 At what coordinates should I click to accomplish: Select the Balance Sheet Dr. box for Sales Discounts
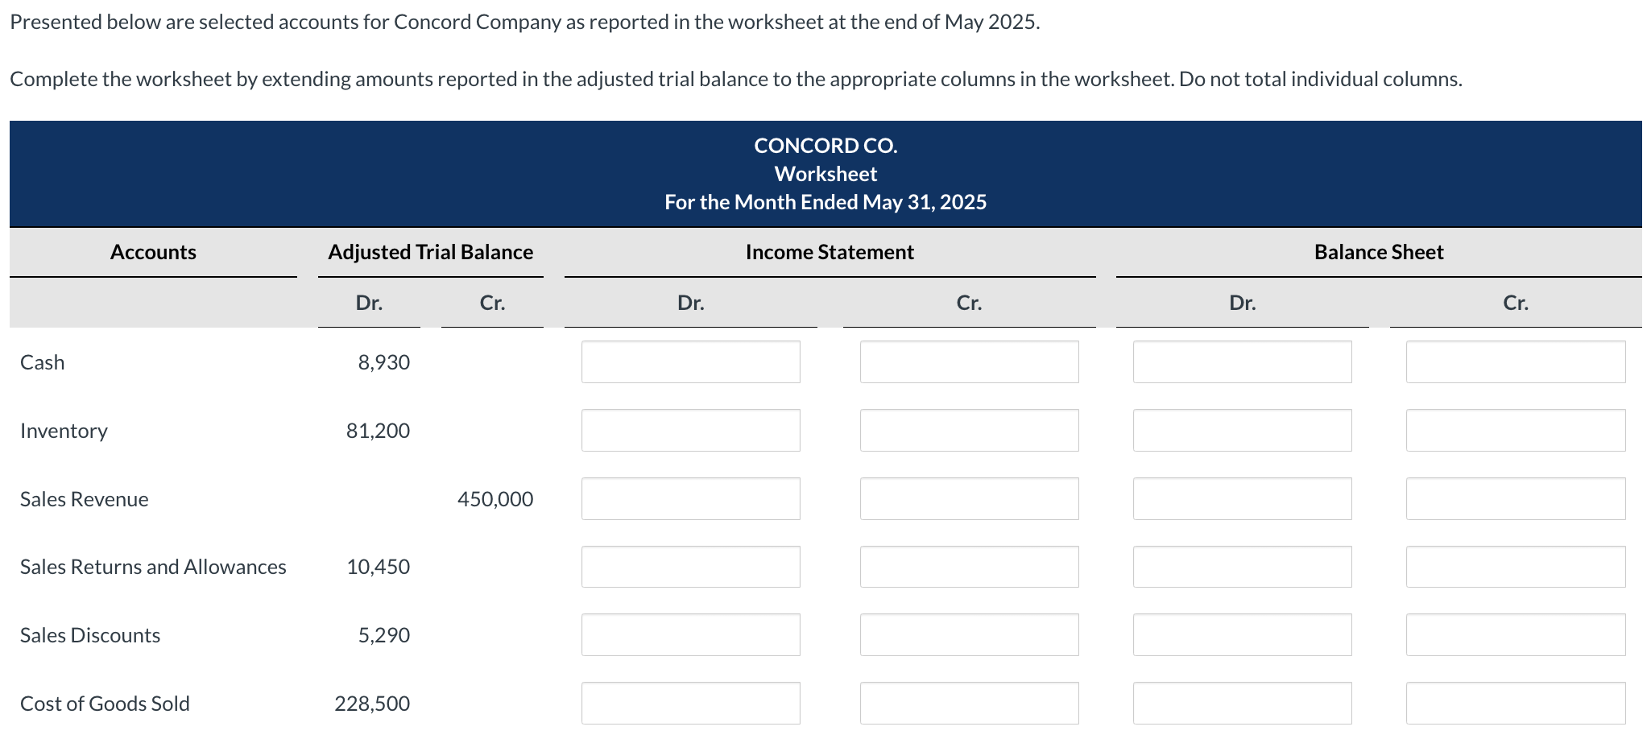[x=1242, y=634]
